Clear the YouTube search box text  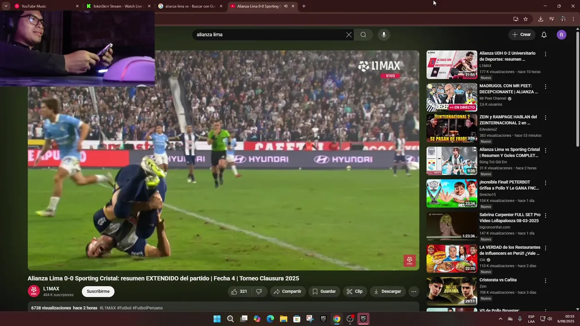(x=349, y=35)
